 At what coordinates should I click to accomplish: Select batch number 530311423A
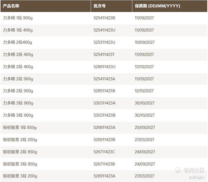[104, 103]
